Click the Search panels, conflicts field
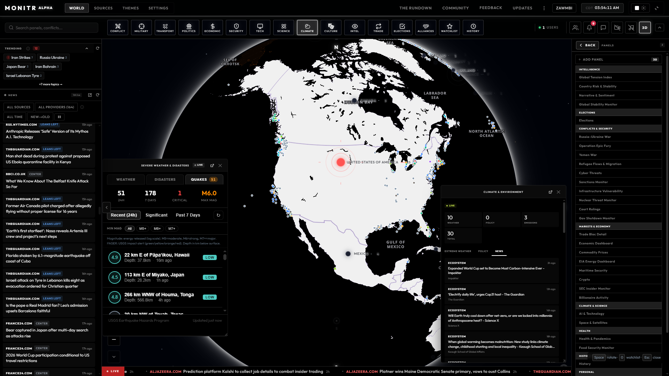This screenshot has width=669, height=376. pos(52,28)
